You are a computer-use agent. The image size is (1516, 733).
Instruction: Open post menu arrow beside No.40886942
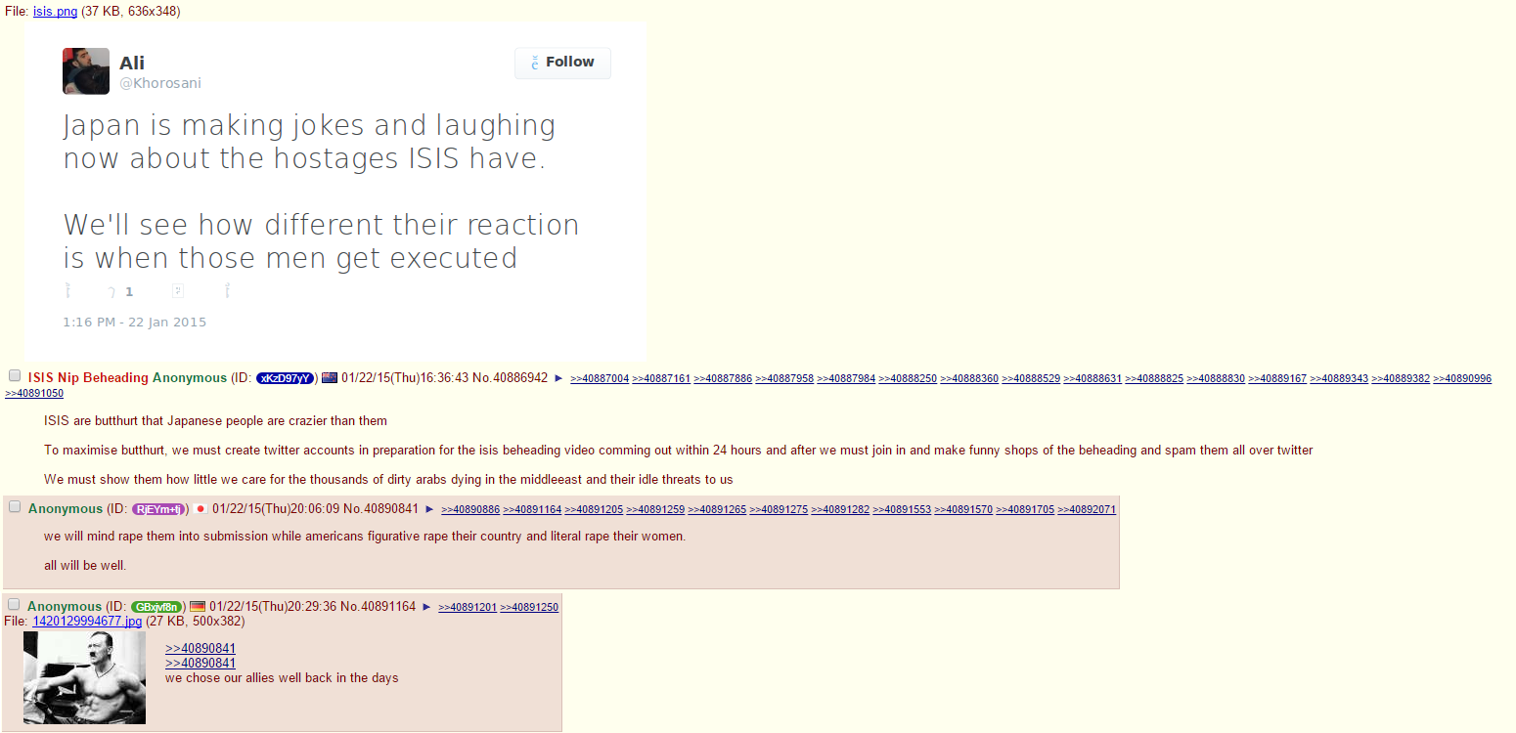click(558, 378)
